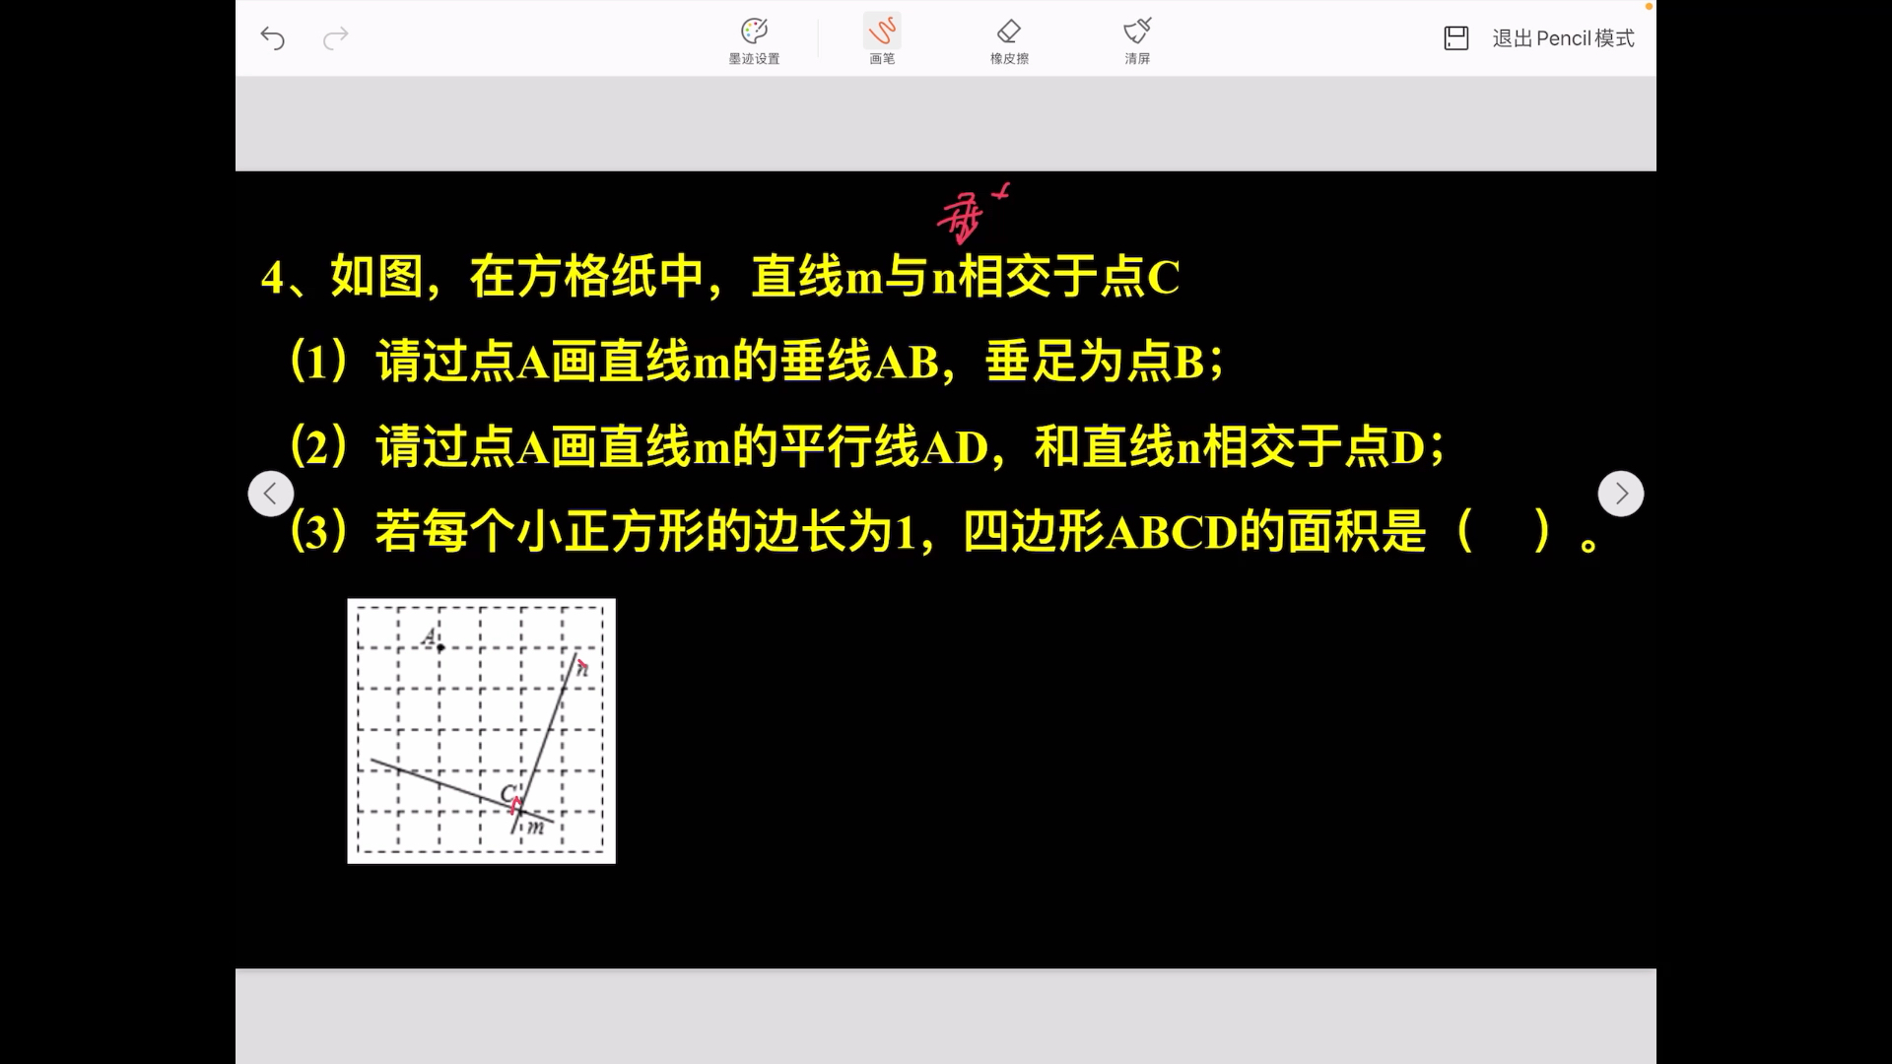Image resolution: width=1892 pixels, height=1064 pixels.
Task: Click the save icon beside exit Pencil mode
Action: pos(1456,38)
